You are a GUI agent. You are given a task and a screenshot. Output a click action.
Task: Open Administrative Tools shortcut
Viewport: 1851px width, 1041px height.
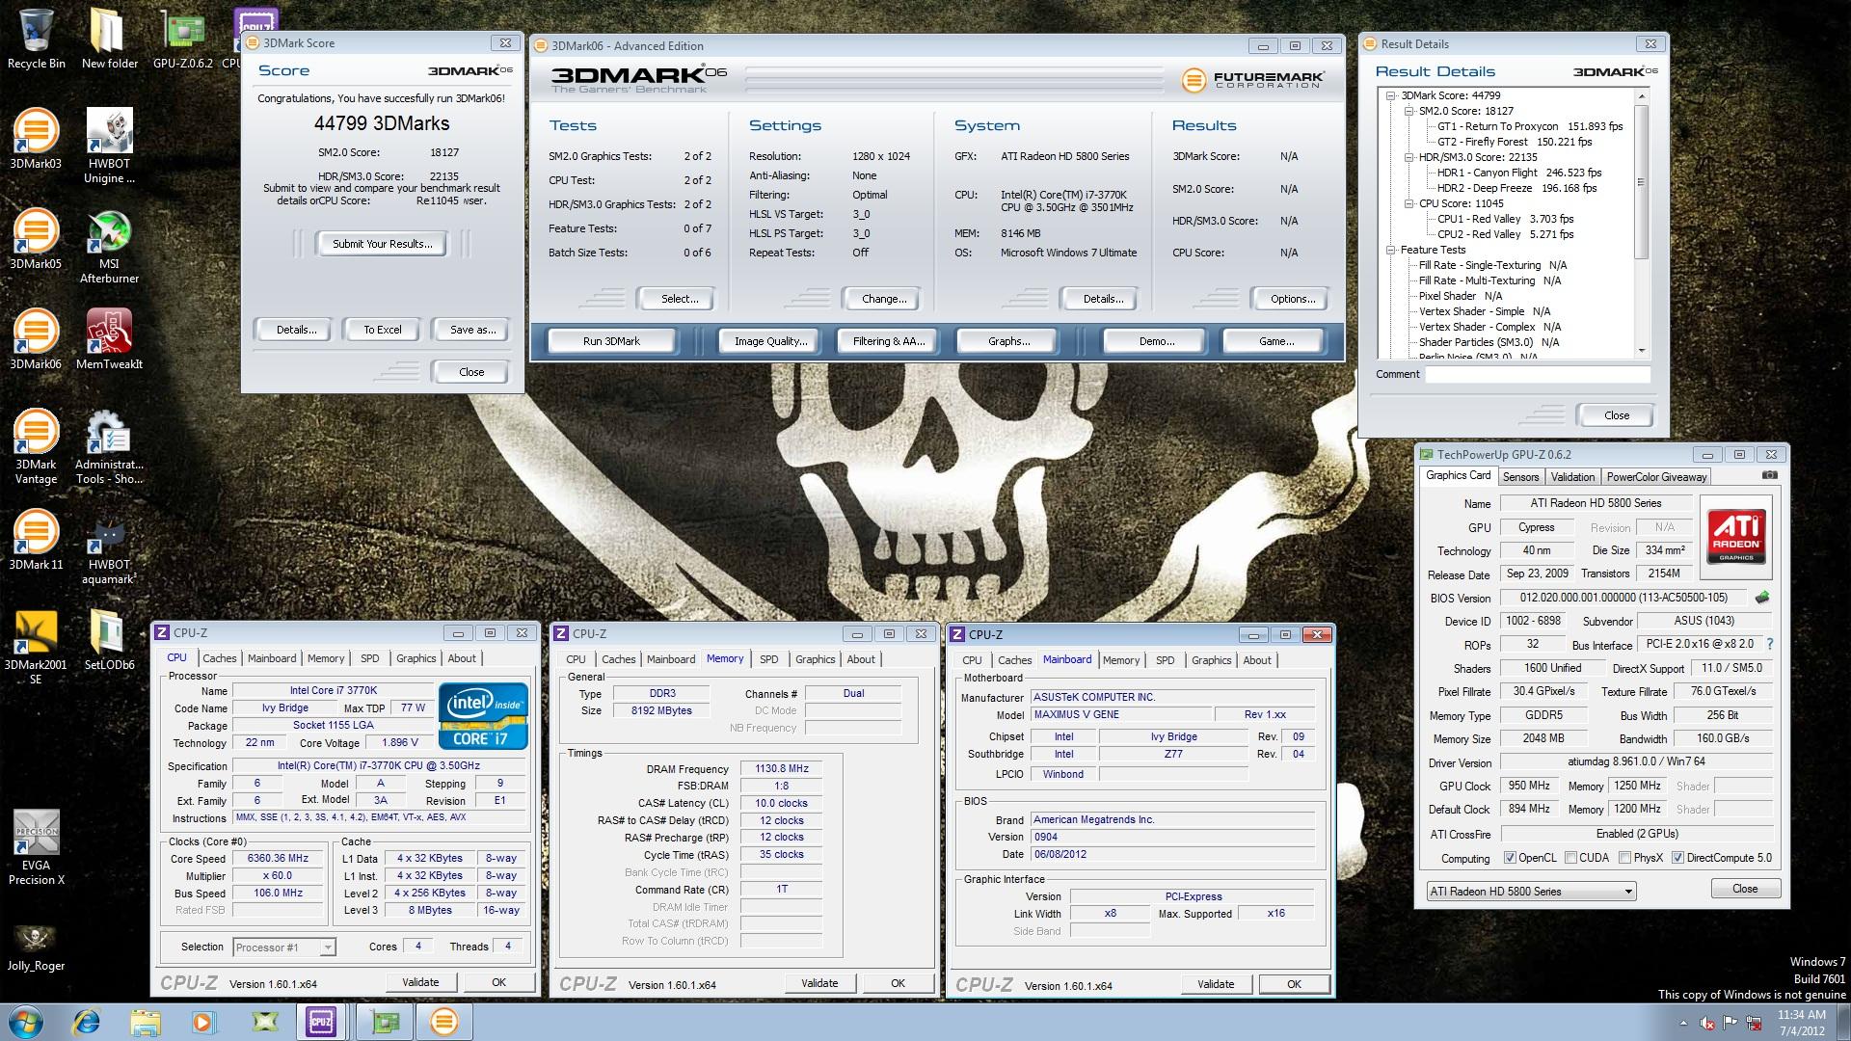(109, 445)
